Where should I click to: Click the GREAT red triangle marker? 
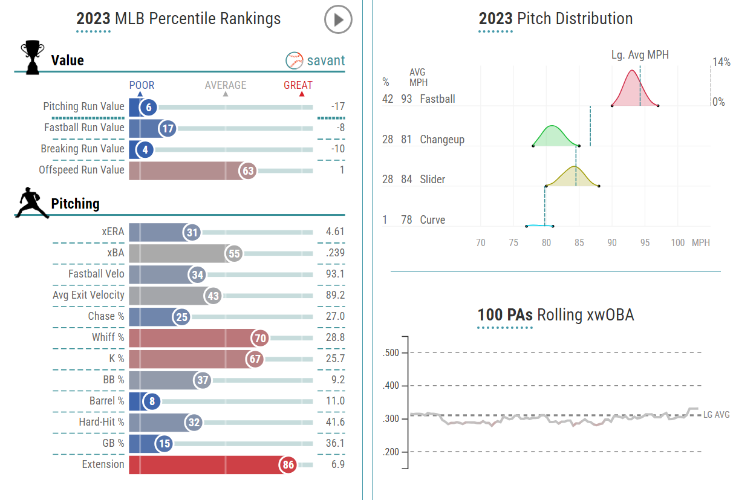302,94
